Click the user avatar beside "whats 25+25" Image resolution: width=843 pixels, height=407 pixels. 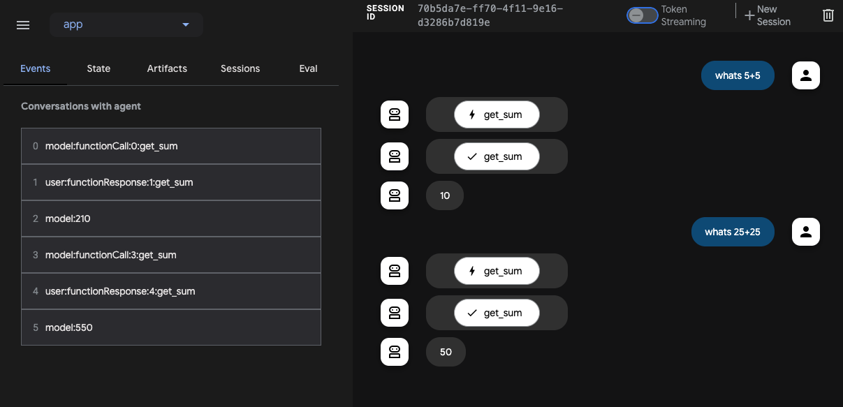click(805, 232)
